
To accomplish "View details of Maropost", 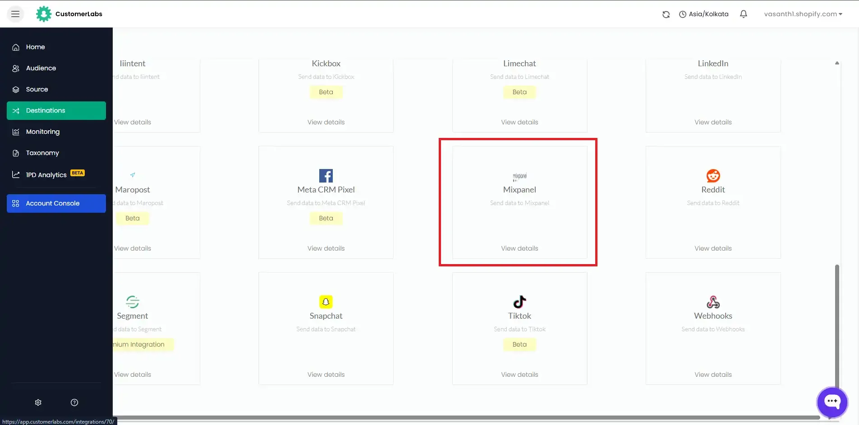I will [x=133, y=248].
